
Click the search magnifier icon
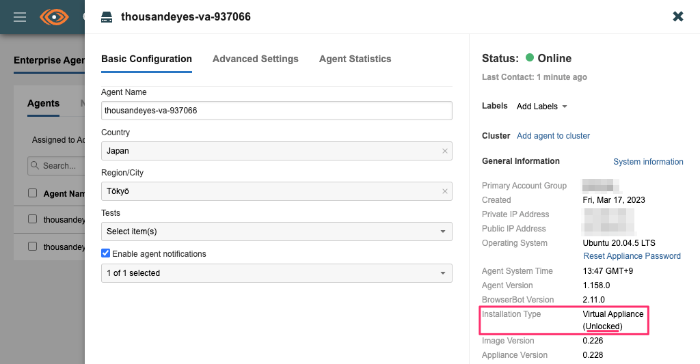point(35,165)
